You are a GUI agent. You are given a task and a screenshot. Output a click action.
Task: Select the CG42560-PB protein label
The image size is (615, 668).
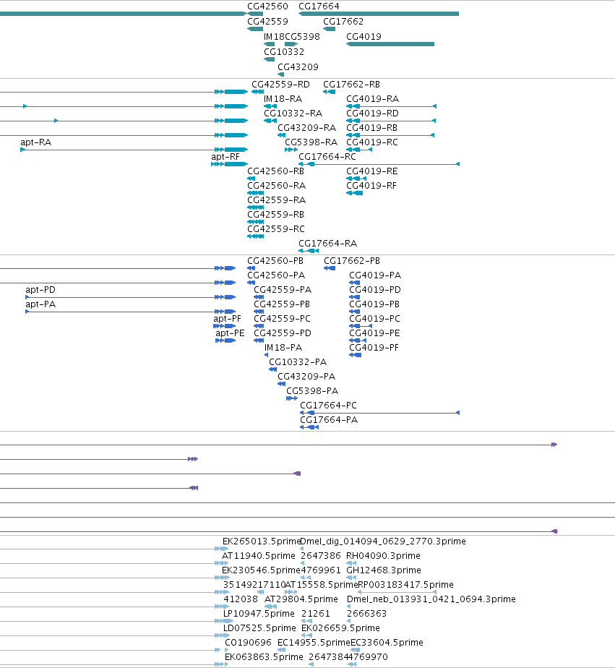click(275, 261)
